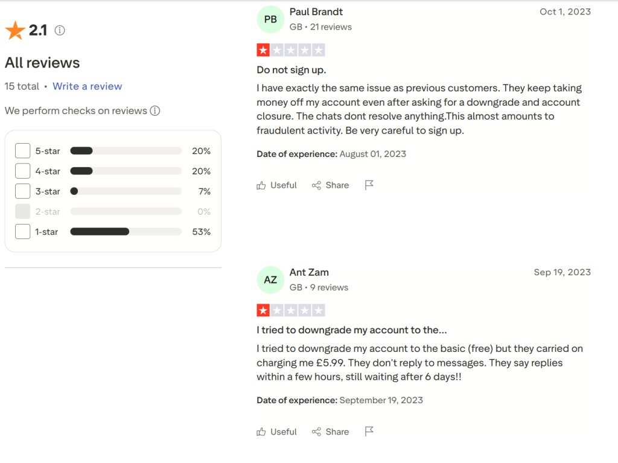Click Paul Brandt's one-star rating image

pos(291,50)
